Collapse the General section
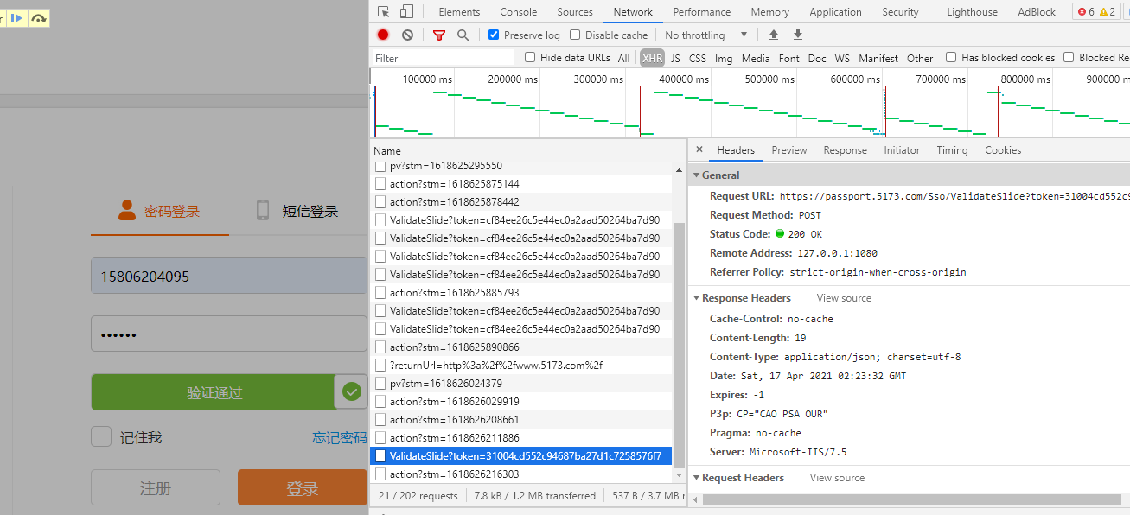Screen dimensions: 1130x515 696,175
